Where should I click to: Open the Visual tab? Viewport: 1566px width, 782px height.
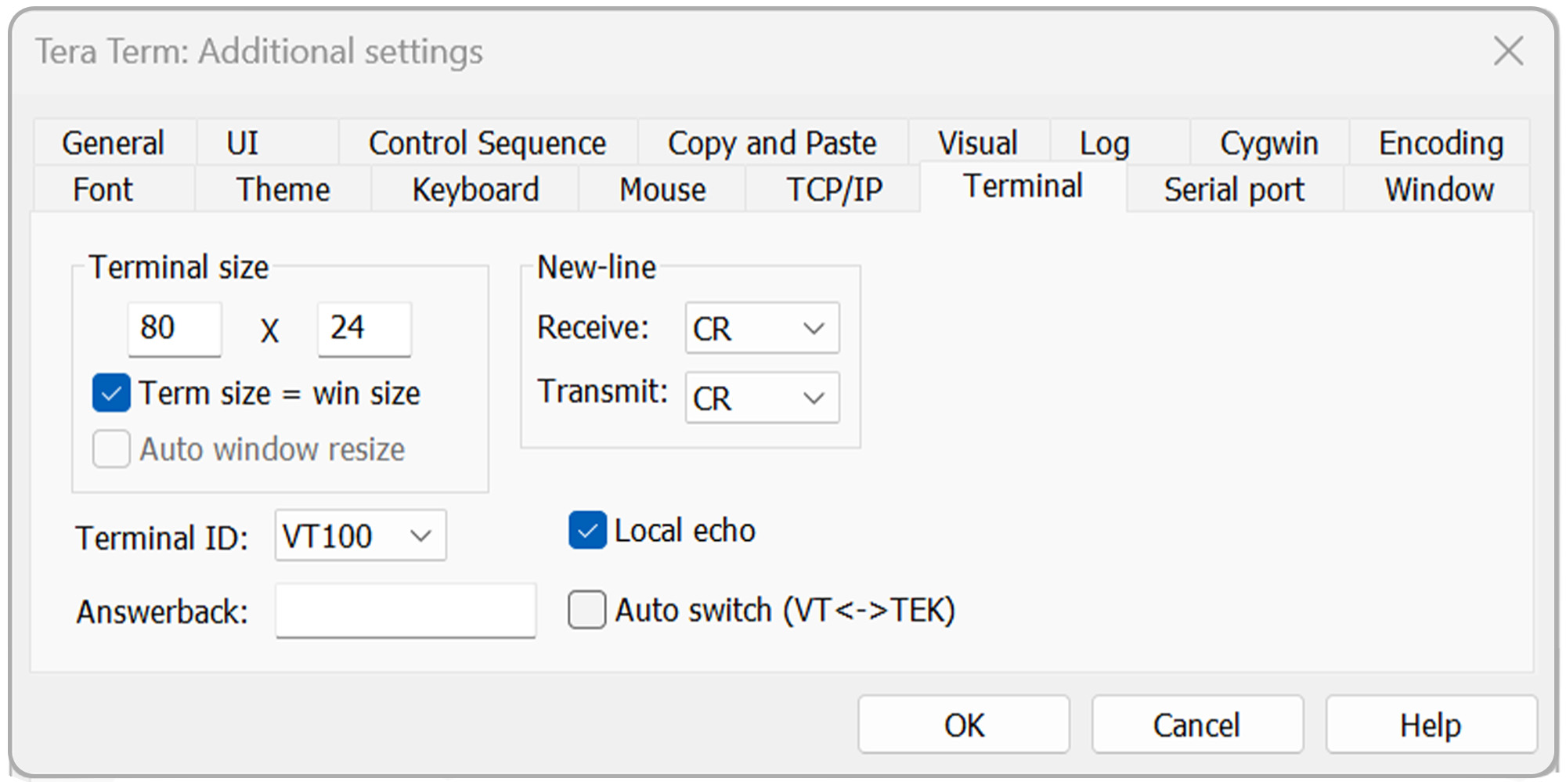click(x=978, y=142)
